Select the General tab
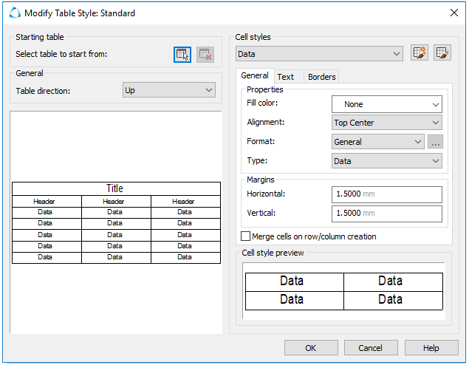The image size is (469, 365). [255, 76]
